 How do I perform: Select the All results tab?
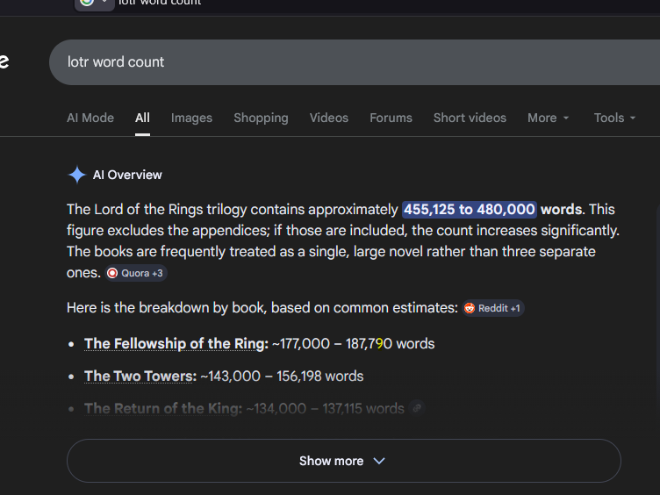point(142,118)
